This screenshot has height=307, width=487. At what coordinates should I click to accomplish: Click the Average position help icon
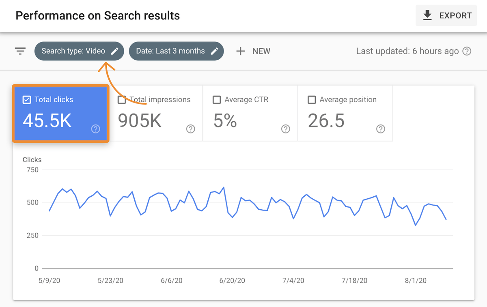380,129
